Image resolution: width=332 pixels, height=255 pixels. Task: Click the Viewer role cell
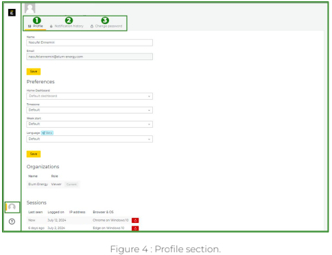56,184
